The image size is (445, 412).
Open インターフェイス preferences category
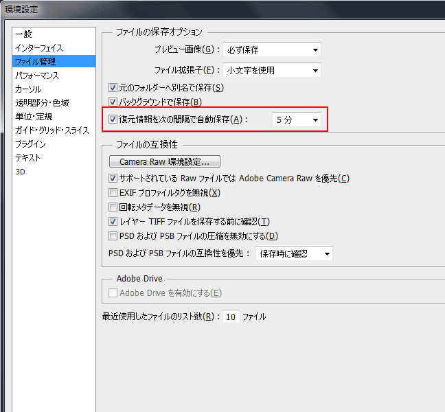coord(39,48)
